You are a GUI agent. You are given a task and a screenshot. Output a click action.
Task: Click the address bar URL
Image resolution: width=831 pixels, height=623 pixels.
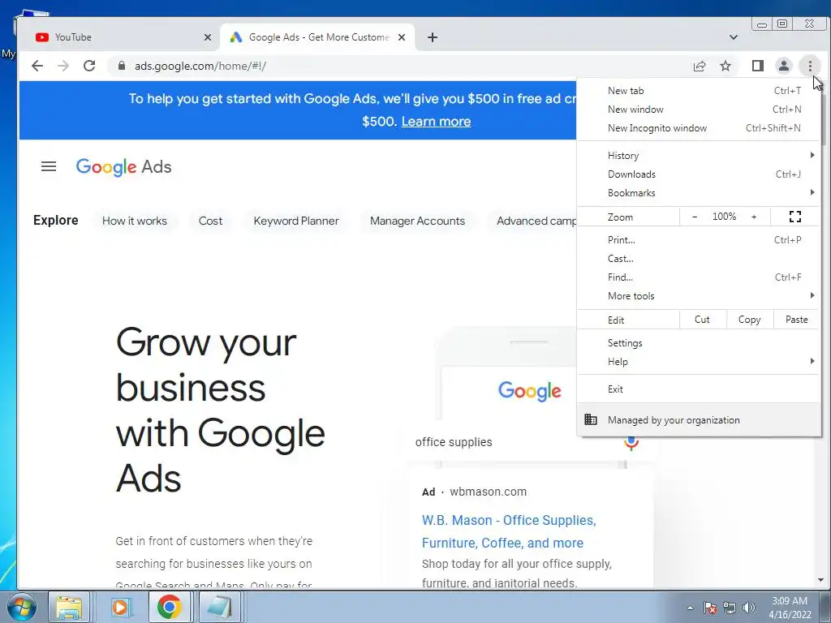200,66
